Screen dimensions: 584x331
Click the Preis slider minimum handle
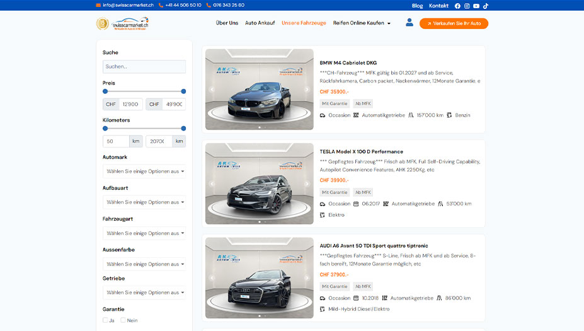[105, 91]
